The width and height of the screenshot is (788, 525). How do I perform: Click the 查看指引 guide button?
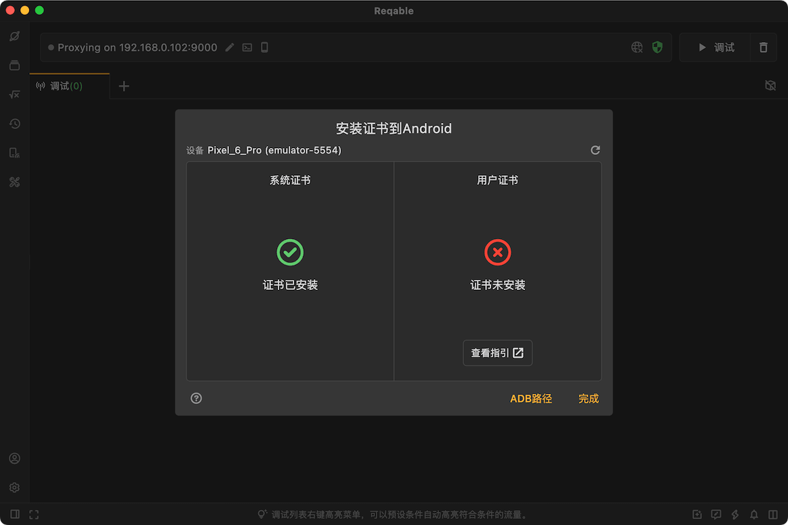tap(497, 353)
